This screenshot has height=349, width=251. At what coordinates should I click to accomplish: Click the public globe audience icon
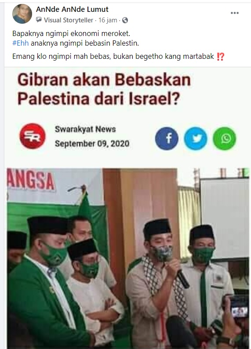coord(125,20)
